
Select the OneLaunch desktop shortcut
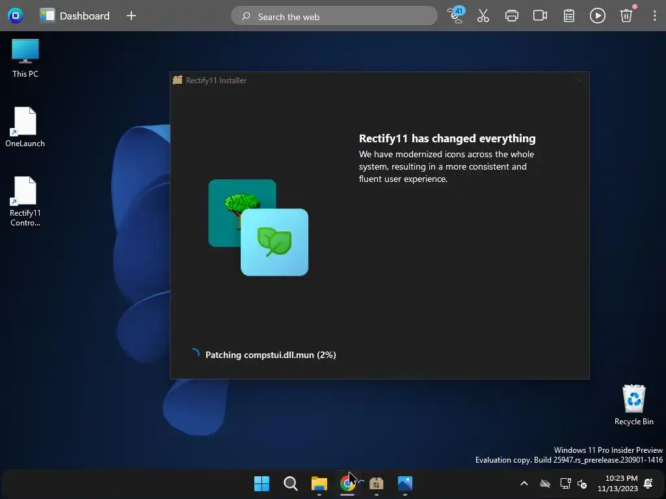pos(25,127)
